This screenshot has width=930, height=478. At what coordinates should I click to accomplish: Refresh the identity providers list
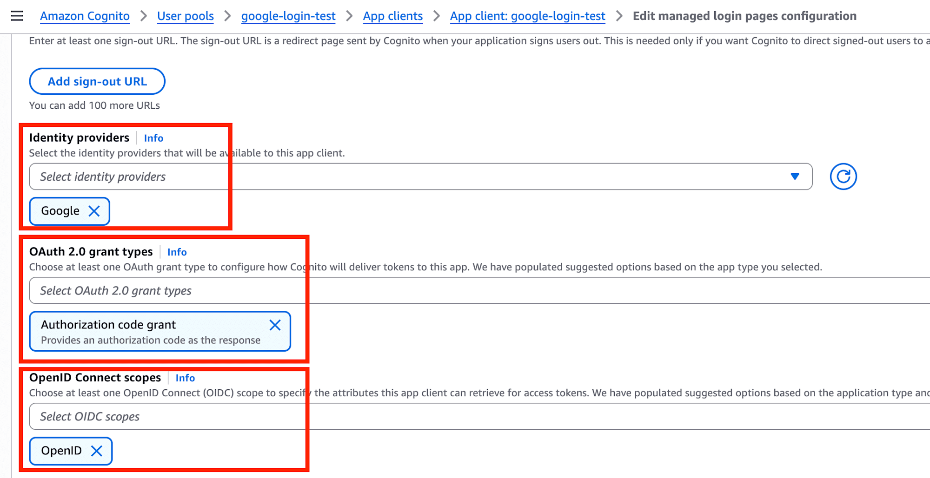[843, 177]
